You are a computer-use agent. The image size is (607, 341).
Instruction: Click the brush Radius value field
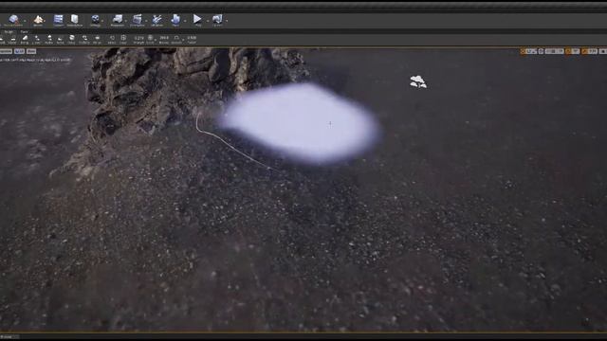pos(164,39)
